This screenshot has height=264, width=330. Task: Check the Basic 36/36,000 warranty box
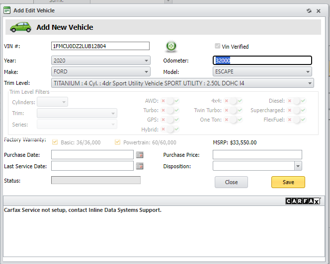55,142
